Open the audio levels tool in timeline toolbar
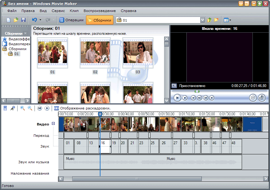This screenshot has width=270, height=190. coord(6,108)
